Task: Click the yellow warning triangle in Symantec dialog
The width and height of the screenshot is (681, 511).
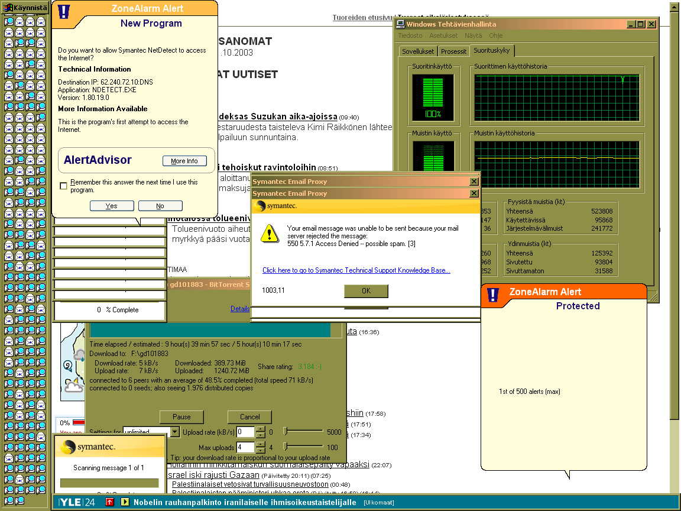Action: coord(270,234)
